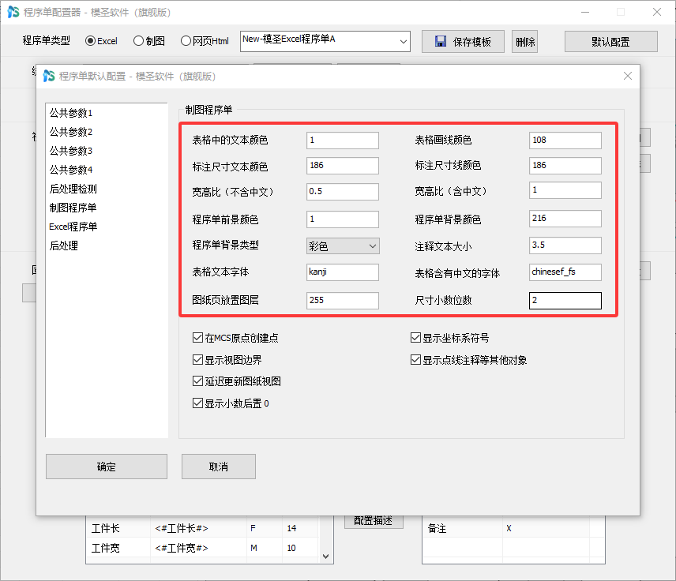Click the list scrollbar down arrow near 工件宽
This screenshot has width=676, height=581.
pos(326,557)
